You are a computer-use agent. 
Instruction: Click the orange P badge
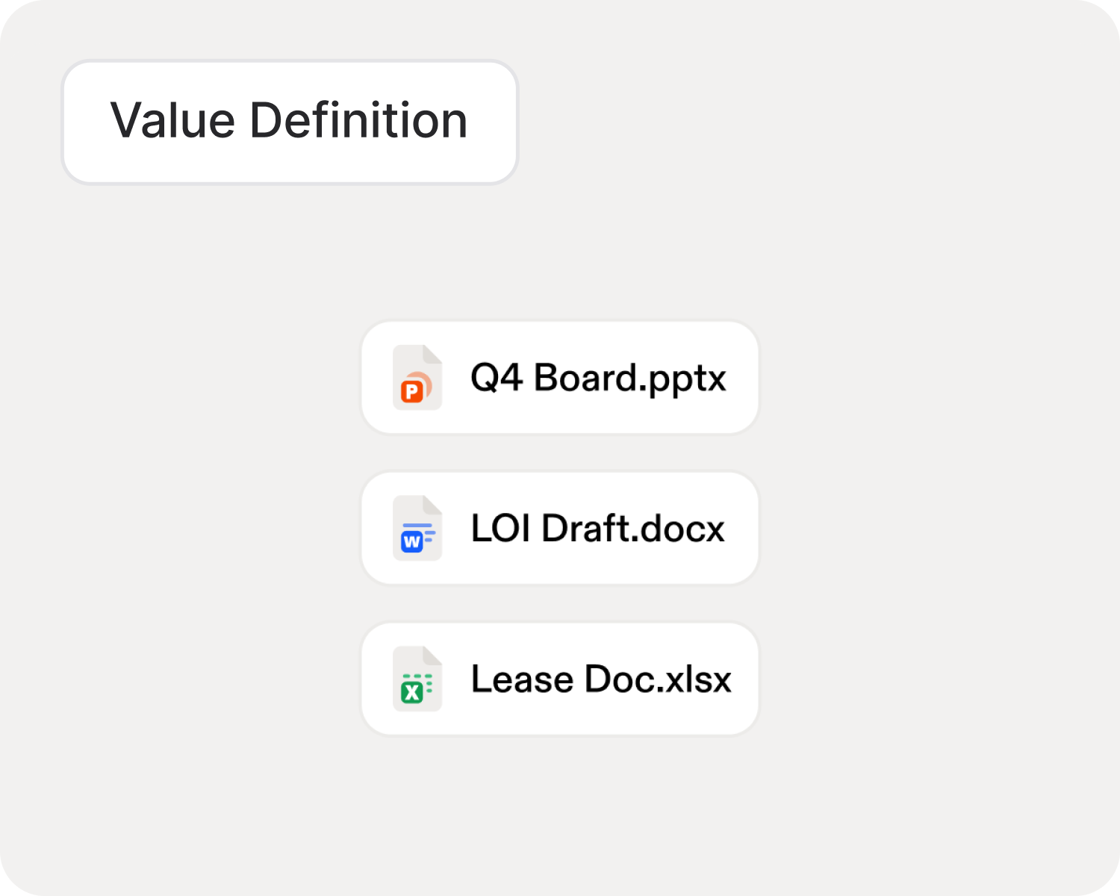(x=412, y=391)
